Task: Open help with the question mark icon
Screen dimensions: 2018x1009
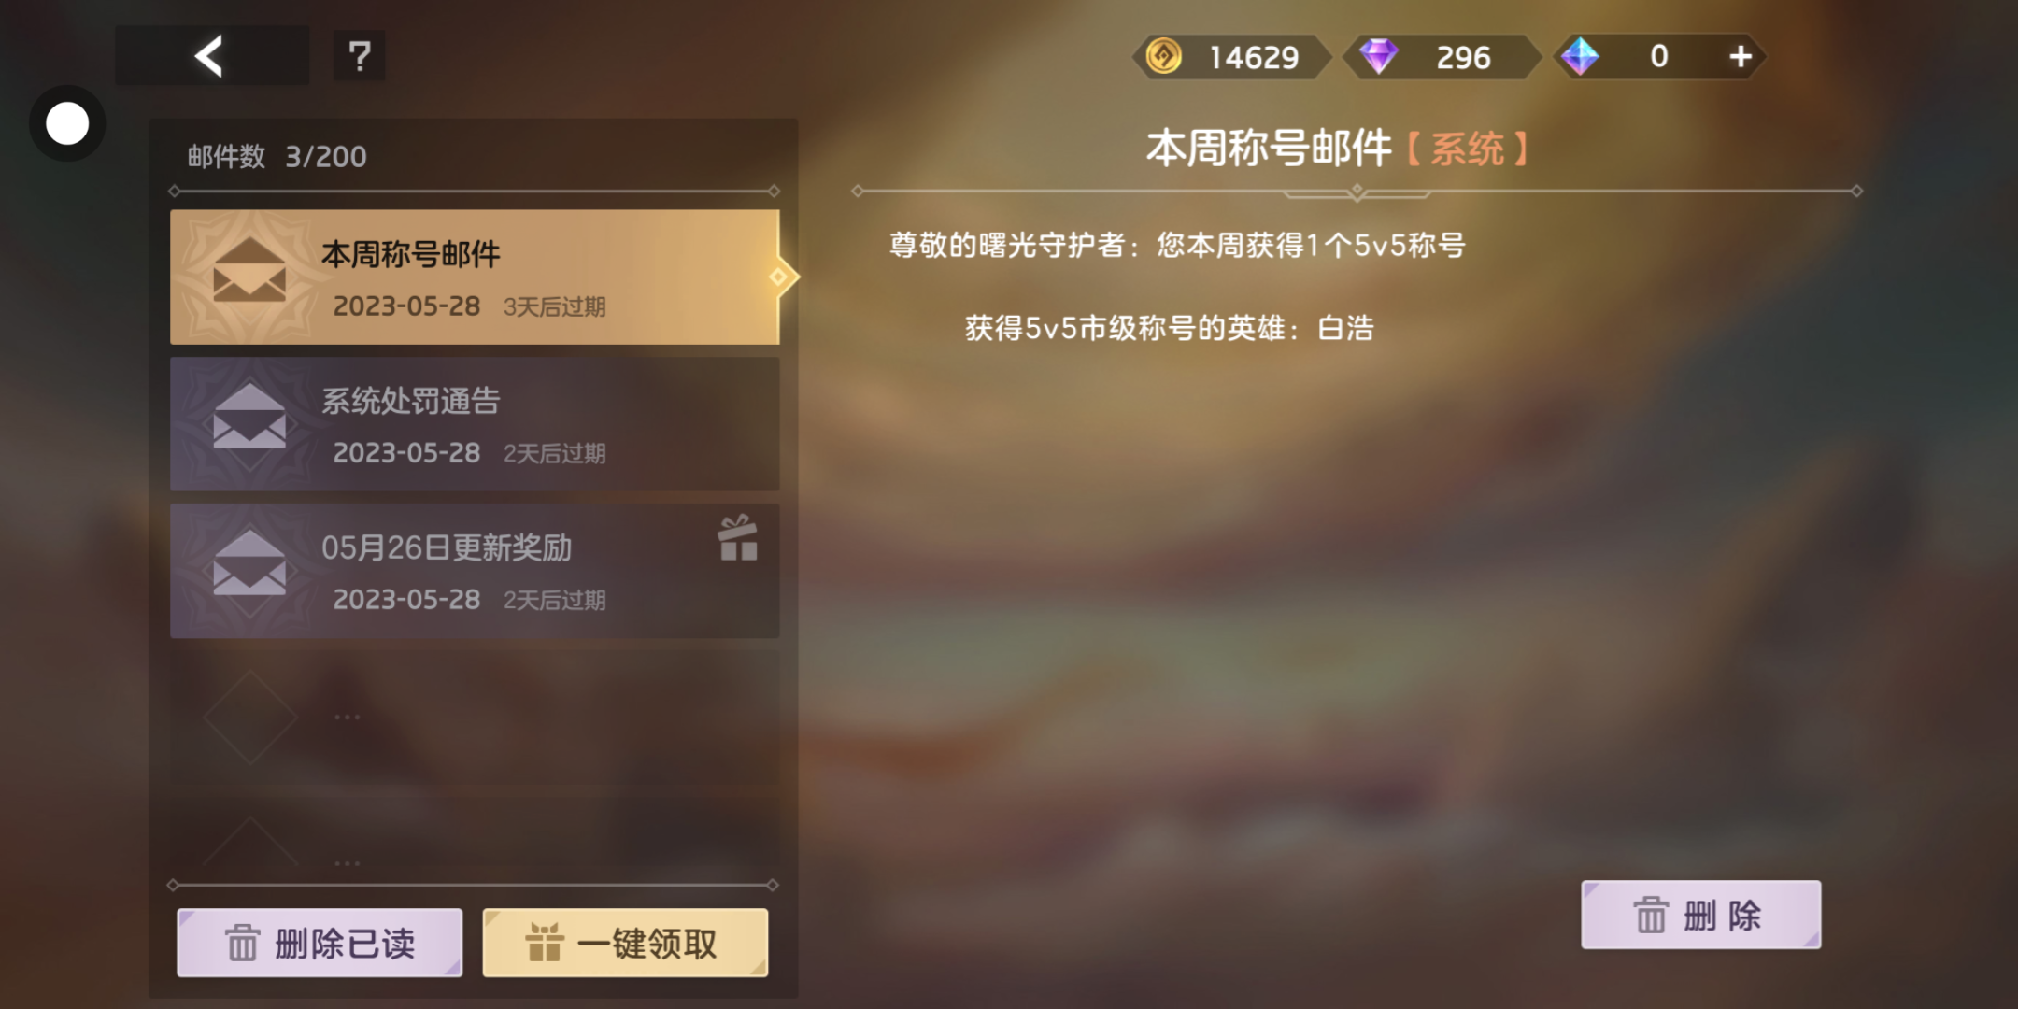Action: point(360,56)
